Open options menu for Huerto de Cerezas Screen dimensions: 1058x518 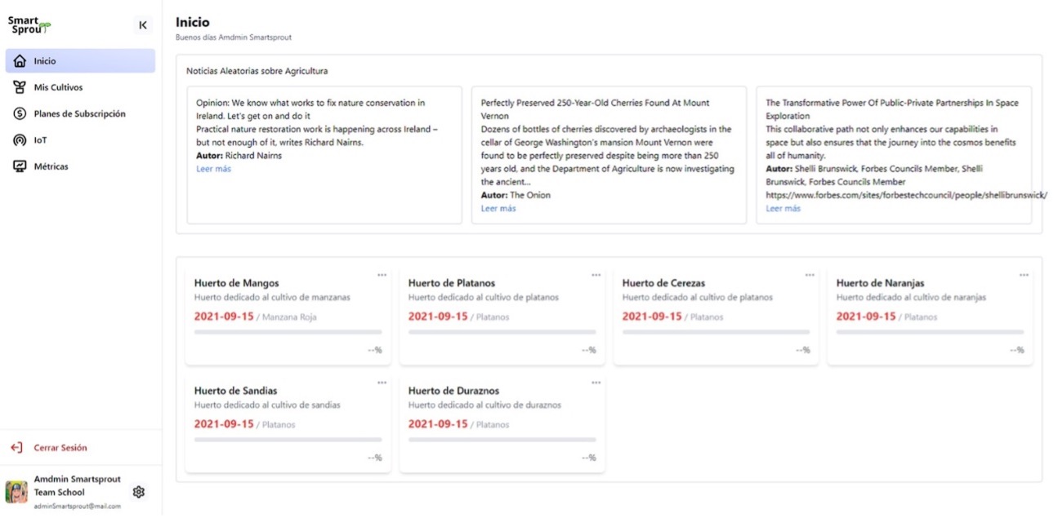[x=810, y=275]
